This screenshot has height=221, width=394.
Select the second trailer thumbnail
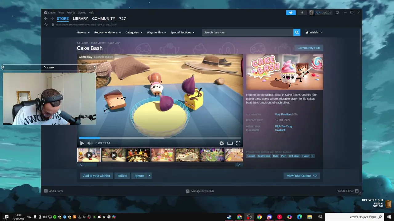114,155
